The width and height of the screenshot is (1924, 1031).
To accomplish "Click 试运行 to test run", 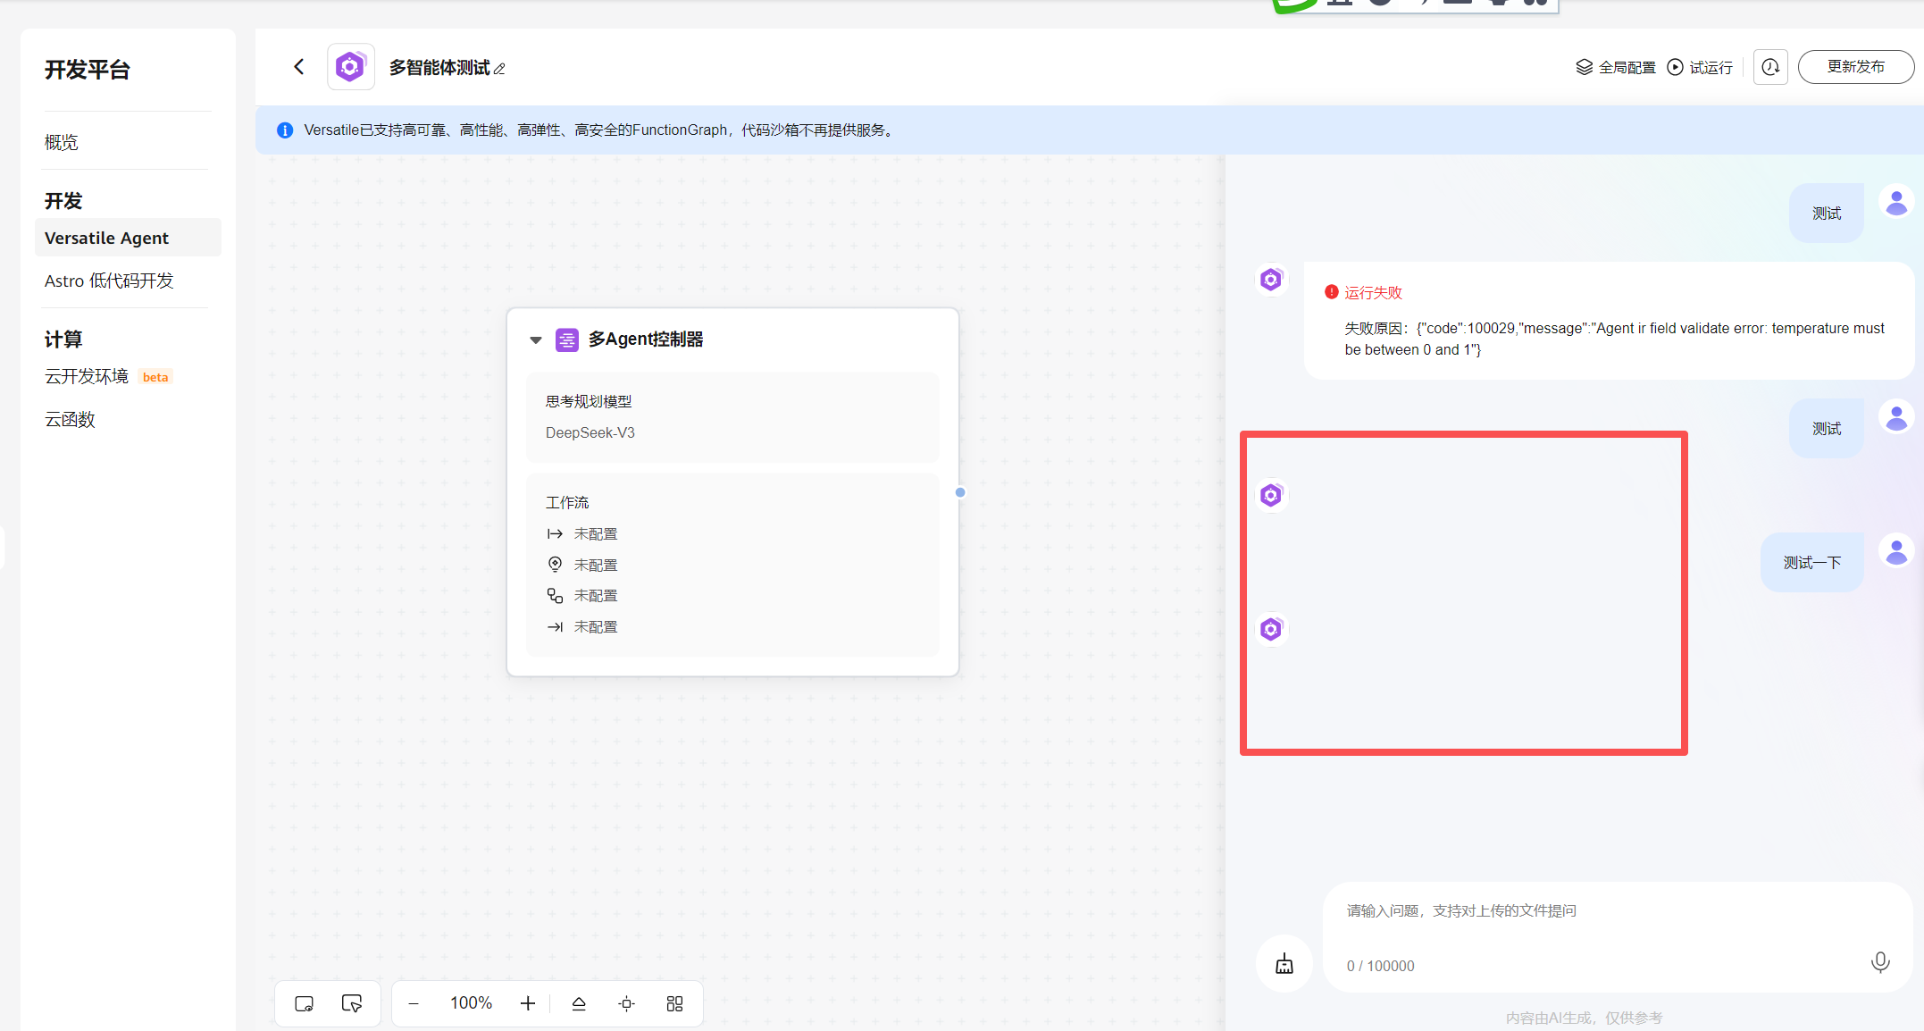I will pos(1700,67).
